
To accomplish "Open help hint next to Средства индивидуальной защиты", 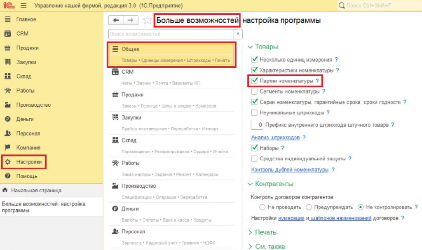I will tap(350, 159).
